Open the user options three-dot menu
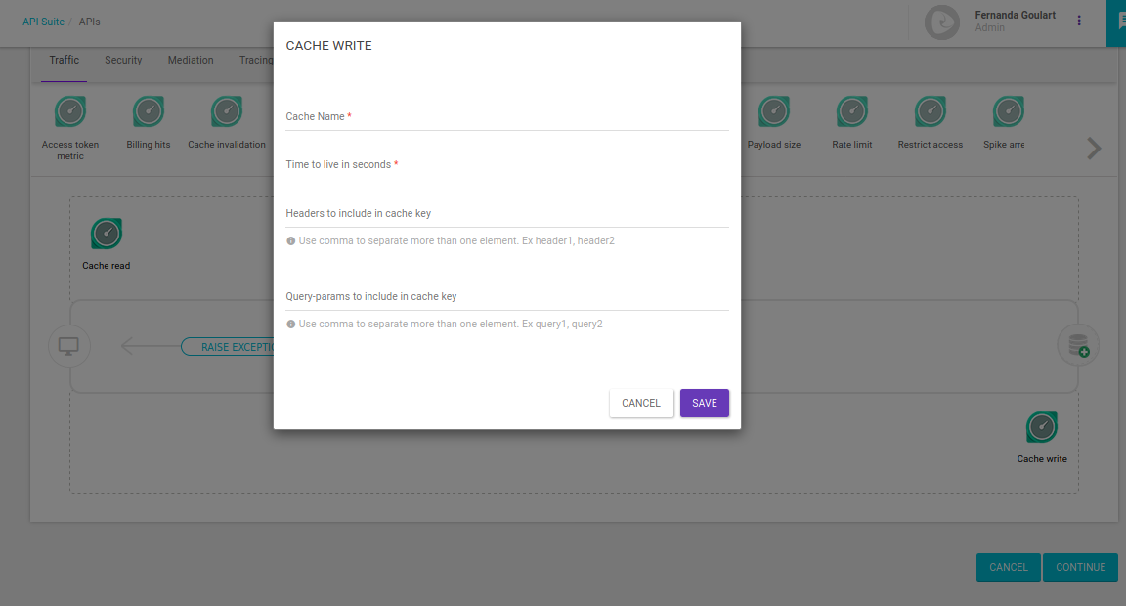Viewport: 1126px width, 606px height. point(1079,21)
